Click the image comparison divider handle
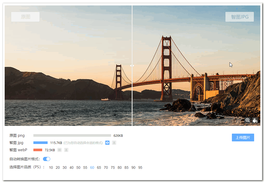The width and height of the screenshot is (265, 183). pyautogui.click(x=132, y=66)
